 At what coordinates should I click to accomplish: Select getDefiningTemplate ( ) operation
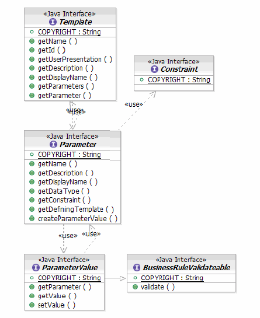point(76,209)
